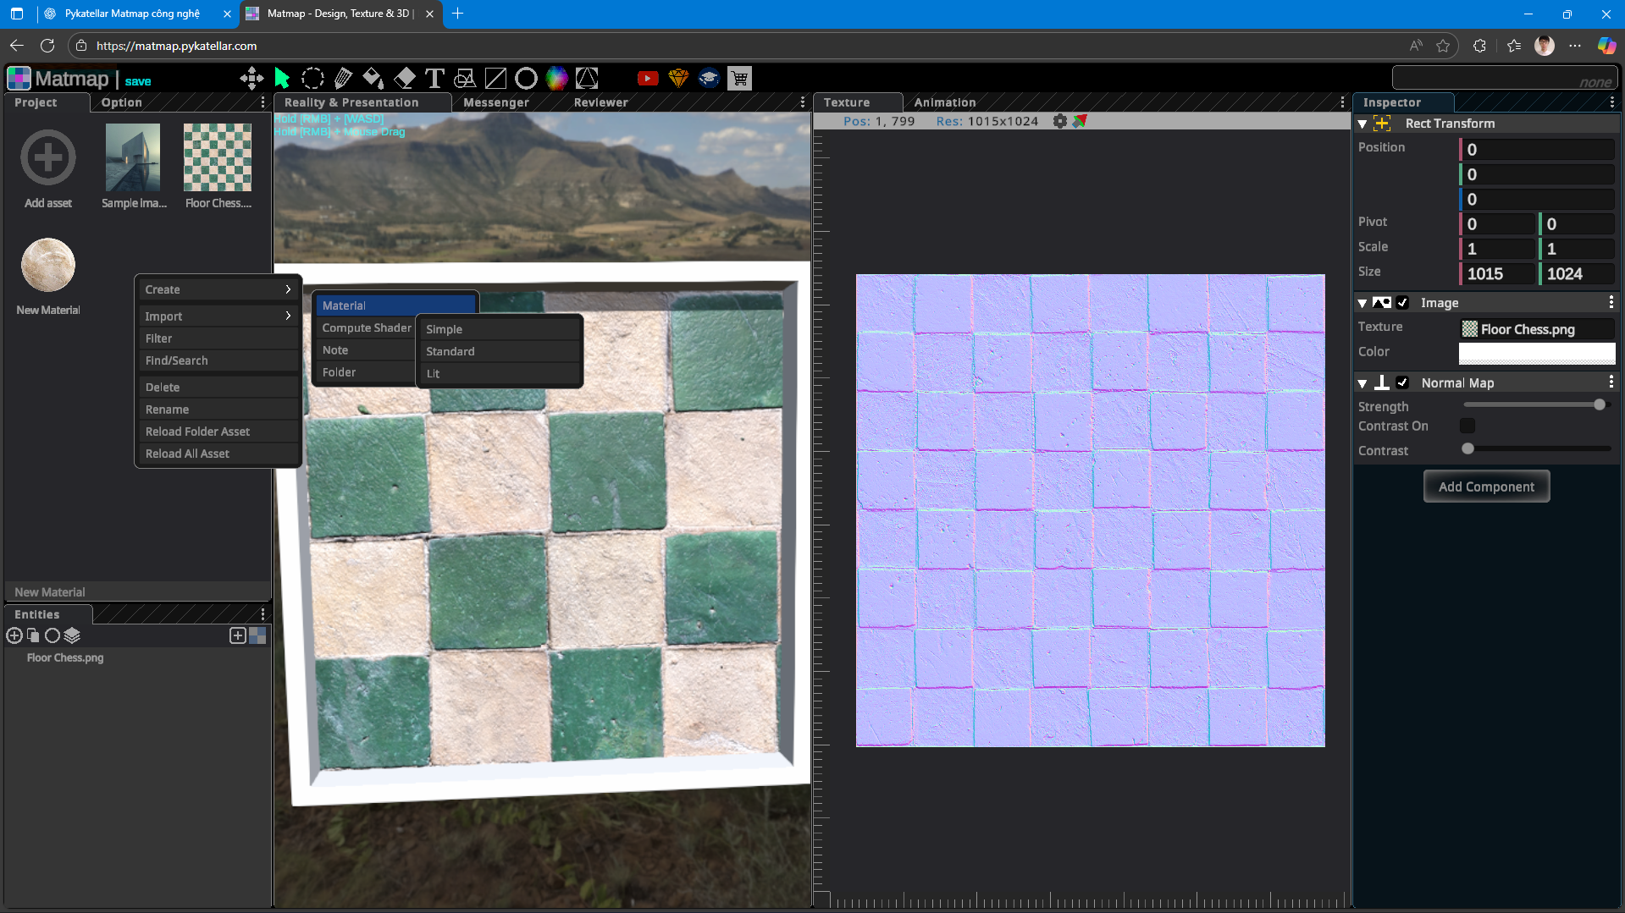Duplicate entity using the copy icon
Viewport: 1625px width, 913px height.
[33, 635]
